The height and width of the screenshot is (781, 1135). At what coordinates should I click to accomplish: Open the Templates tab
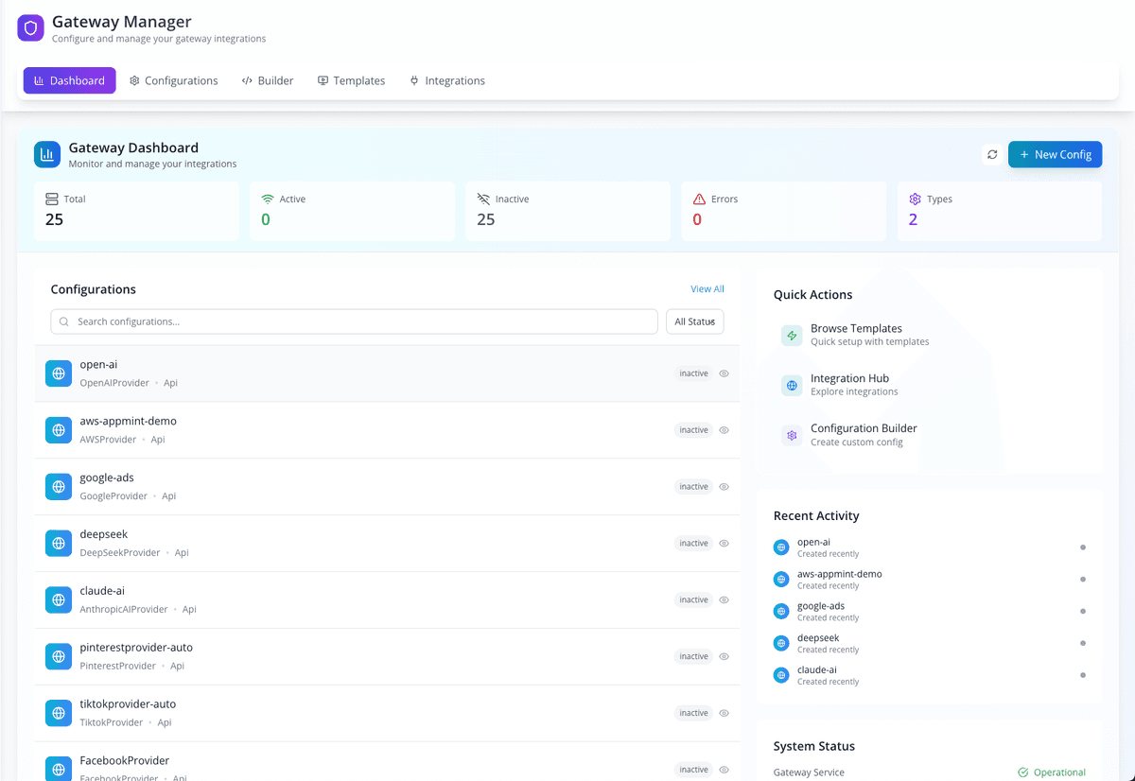coord(351,80)
